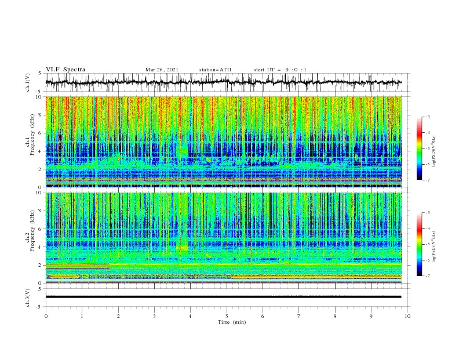This screenshot has width=459, height=355.
Task: Click the "station=ATH" header text
Action: [215, 70]
